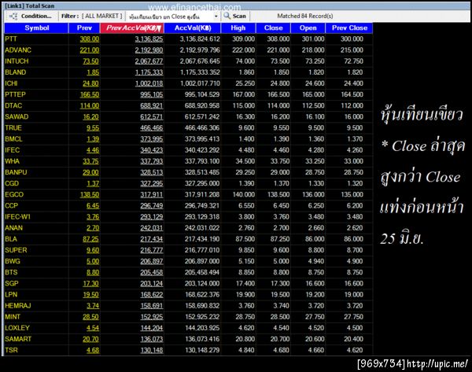Select the BLAND symbol

(x=16, y=72)
